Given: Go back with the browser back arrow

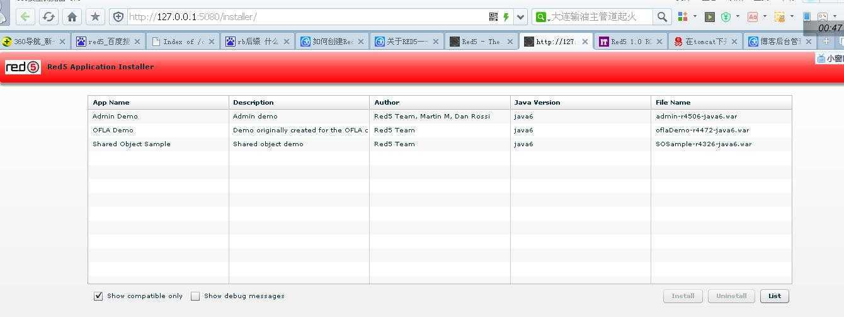Looking at the screenshot, I should coord(25,17).
